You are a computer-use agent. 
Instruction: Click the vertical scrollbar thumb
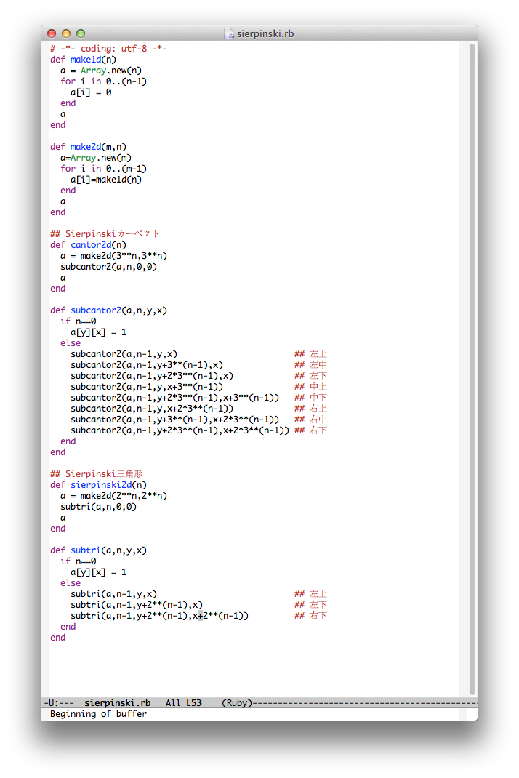pos(473,369)
